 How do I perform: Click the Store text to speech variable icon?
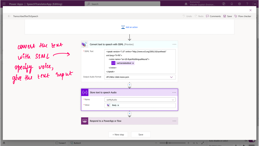tap(85, 92)
